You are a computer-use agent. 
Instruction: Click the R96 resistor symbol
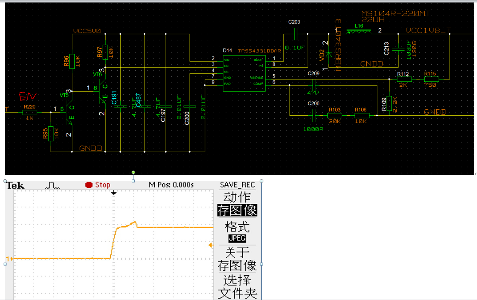[72, 61]
